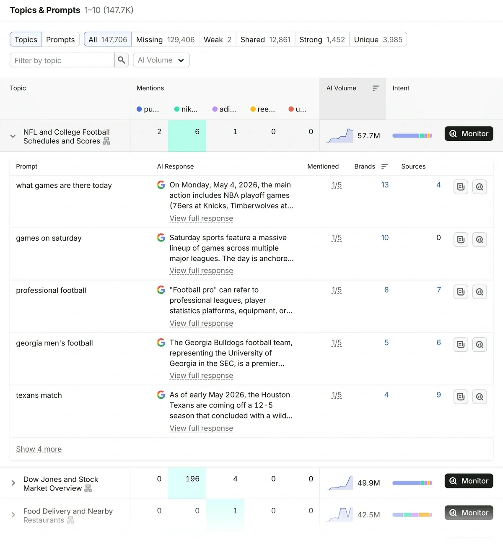Image resolution: width=503 pixels, height=545 pixels.
Task: Click the 1/5 mentioned value for 'games on saturday'
Action: click(337, 238)
